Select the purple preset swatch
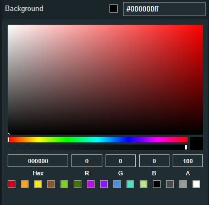 point(104,184)
